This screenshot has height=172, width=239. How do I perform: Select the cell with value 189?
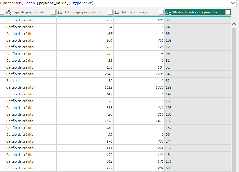[x=198, y=87]
